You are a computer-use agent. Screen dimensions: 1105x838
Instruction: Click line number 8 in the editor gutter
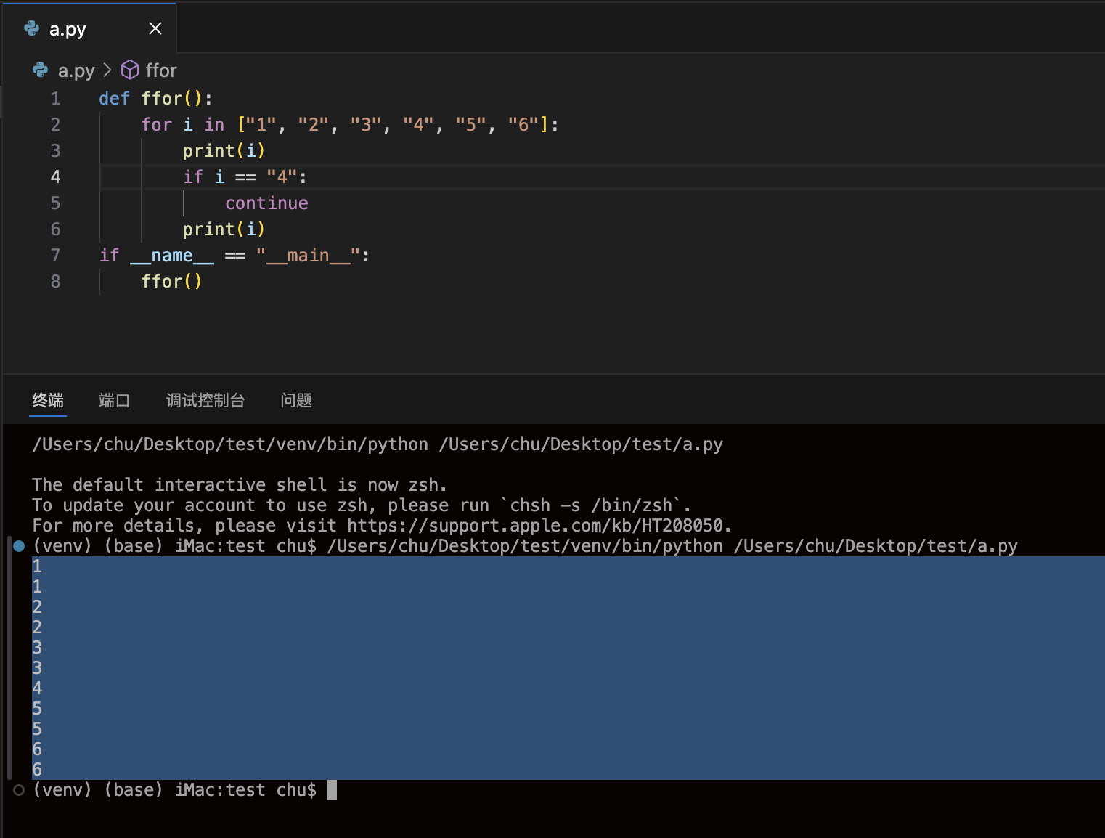pos(55,282)
